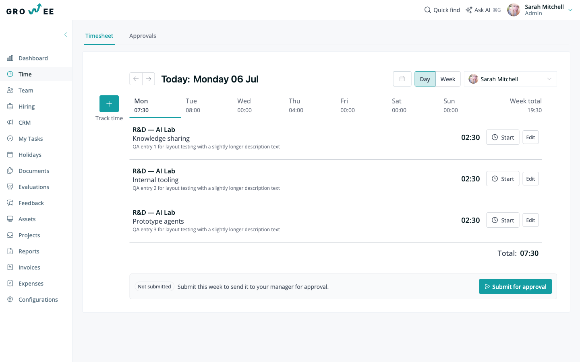The width and height of the screenshot is (580, 362).
Task: Click the Dashboard bar chart icon
Action: (x=10, y=58)
